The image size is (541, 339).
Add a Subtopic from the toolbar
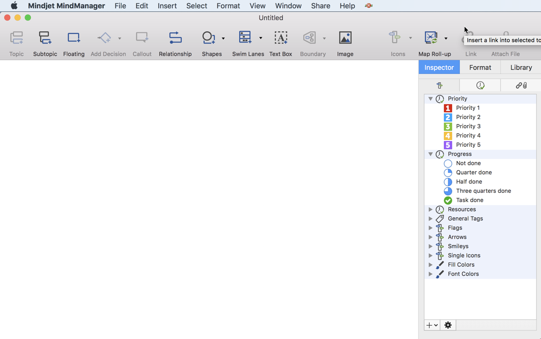(x=45, y=38)
